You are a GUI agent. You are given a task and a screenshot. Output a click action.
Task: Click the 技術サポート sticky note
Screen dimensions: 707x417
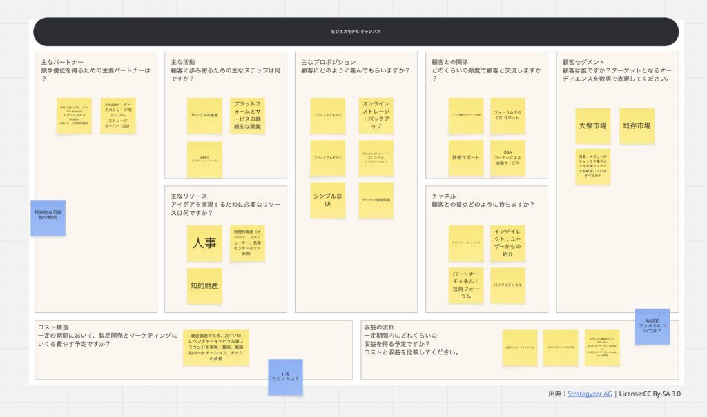point(465,158)
